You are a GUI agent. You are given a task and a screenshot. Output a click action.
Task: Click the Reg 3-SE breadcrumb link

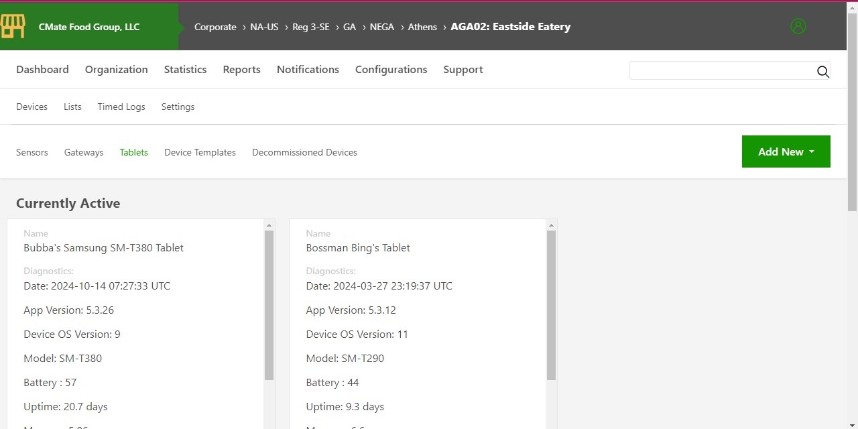pos(311,27)
